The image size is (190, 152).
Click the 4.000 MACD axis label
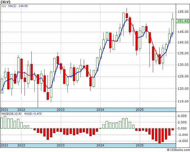(182, 116)
